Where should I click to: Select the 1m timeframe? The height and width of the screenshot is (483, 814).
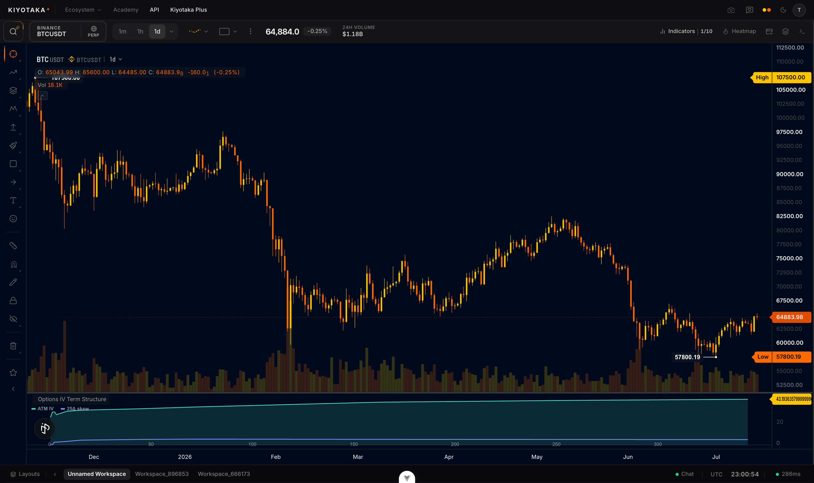click(122, 32)
